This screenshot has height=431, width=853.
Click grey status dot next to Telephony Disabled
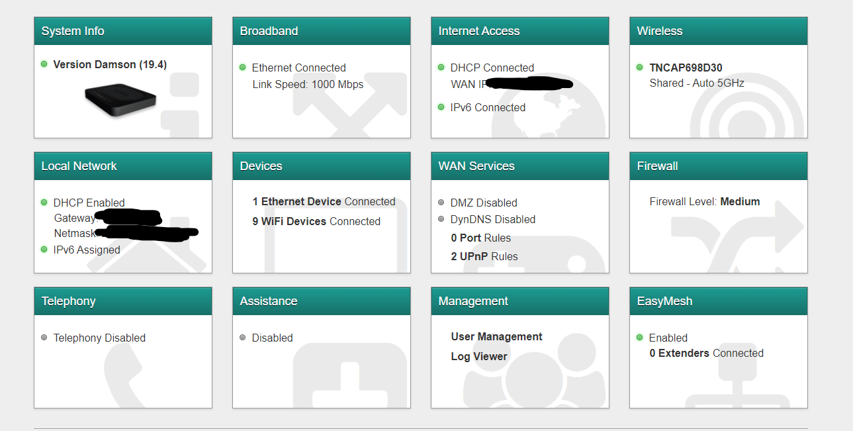coord(44,338)
